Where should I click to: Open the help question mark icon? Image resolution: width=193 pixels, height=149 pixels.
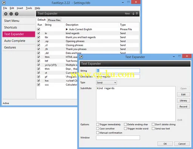tap(17, 14)
